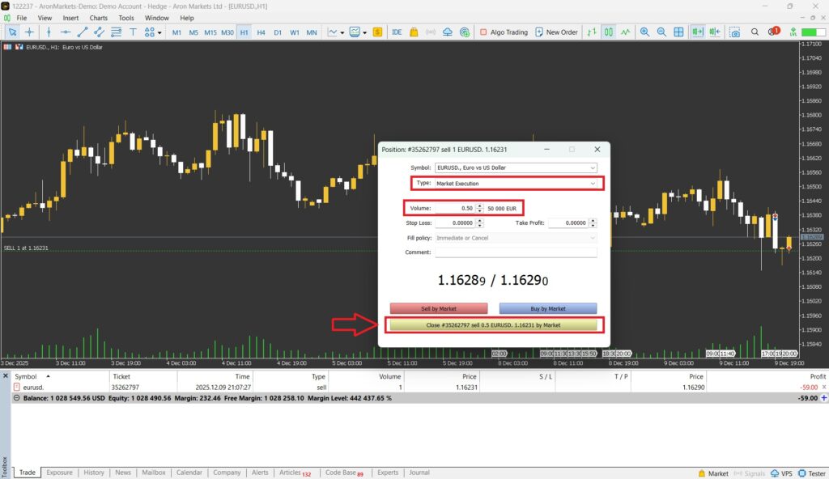The width and height of the screenshot is (829, 479).
Task: Click the zoom in magnifier icon
Action: (644, 32)
